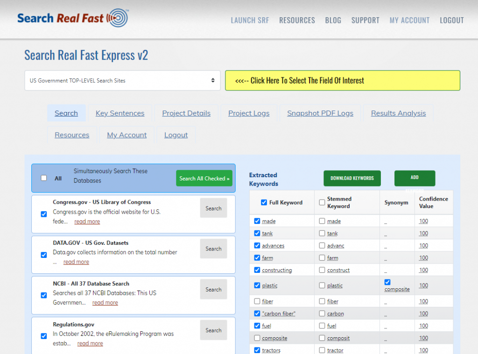Uncheck full keyword 'fuel'
Image resolution: width=478 pixels, height=354 pixels.
(x=257, y=326)
